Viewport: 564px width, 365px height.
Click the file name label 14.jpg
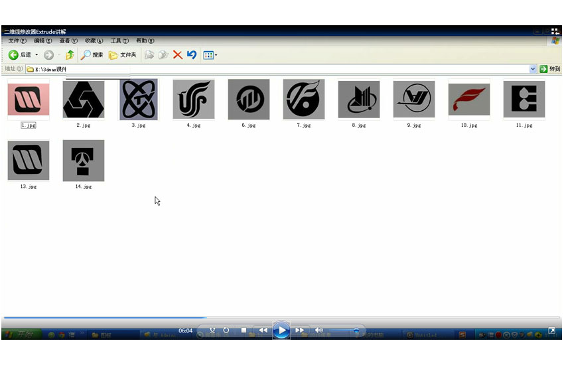pos(84,186)
